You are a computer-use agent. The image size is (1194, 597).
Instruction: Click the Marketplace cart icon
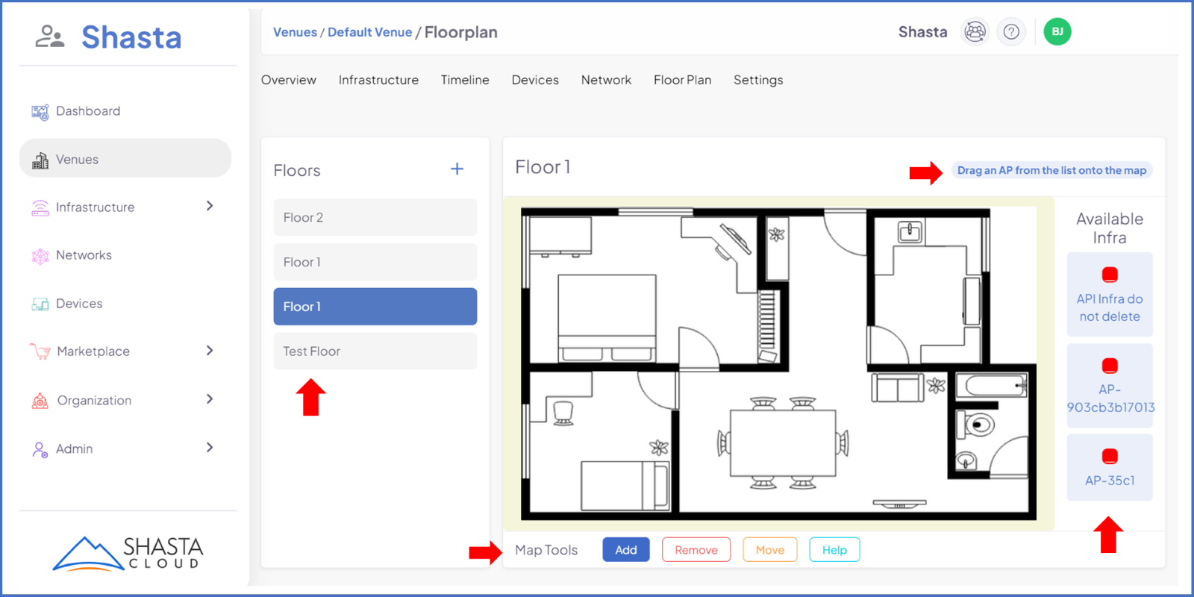click(x=40, y=351)
